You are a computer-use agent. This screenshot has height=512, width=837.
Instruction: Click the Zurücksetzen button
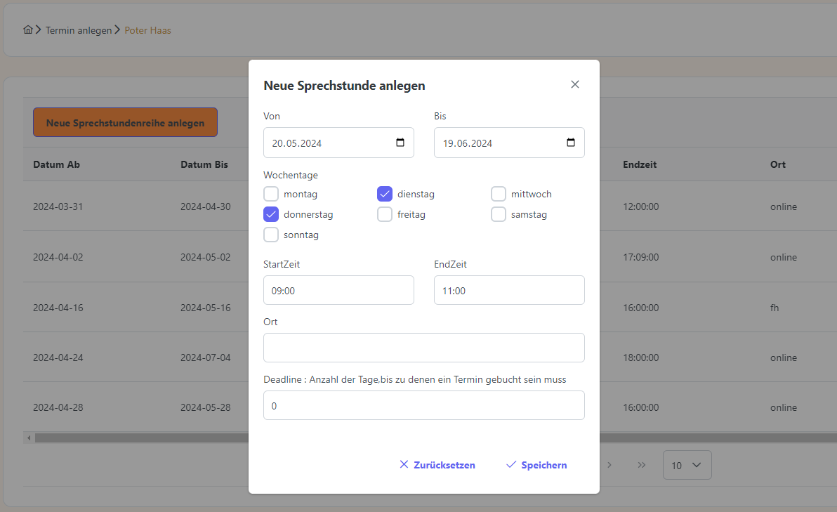[x=437, y=465]
